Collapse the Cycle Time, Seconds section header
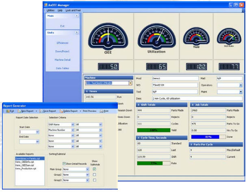Viewport: 247px width, 192px height. (162, 138)
